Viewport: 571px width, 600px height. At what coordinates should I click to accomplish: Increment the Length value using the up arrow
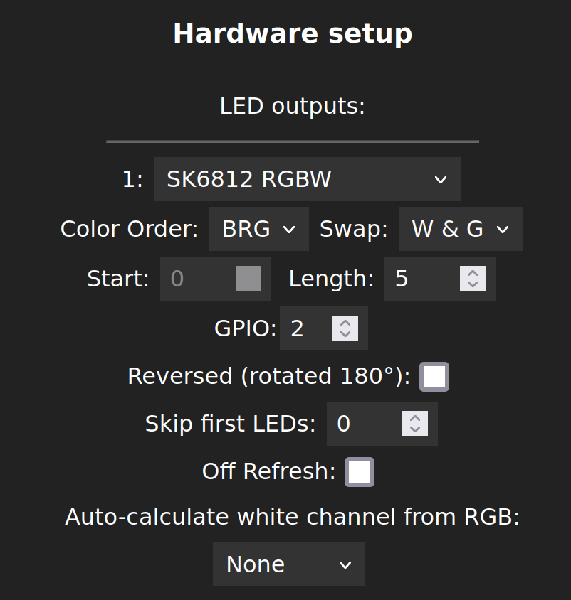tap(472, 274)
